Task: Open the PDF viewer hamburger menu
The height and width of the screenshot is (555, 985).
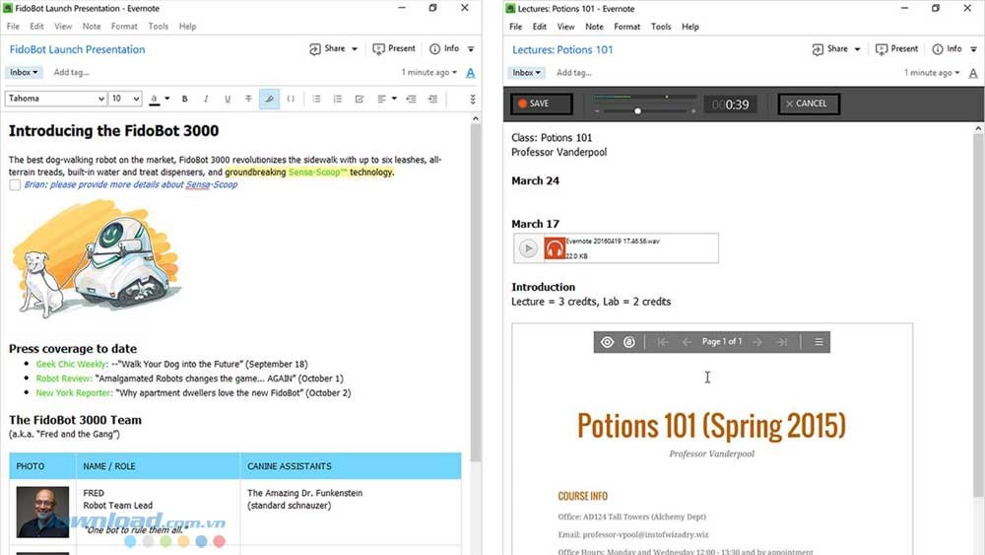Action: tap(819, 342)
